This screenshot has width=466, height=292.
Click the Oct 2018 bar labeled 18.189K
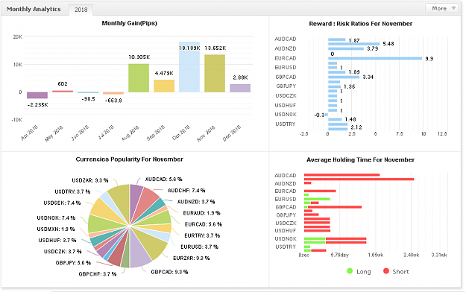[x=189, y=67]
